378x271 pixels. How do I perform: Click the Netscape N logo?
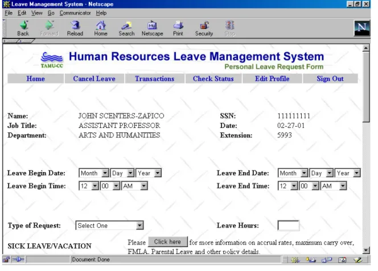(x=361, y=28)
